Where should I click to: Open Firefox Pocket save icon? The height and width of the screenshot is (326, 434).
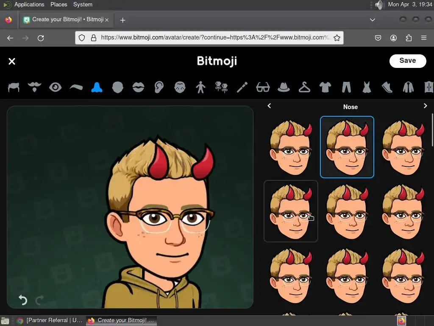(378, 38)
